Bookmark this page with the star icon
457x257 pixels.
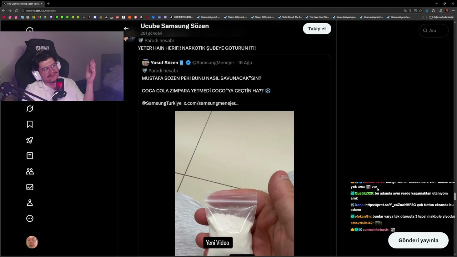tap(420, 11)
